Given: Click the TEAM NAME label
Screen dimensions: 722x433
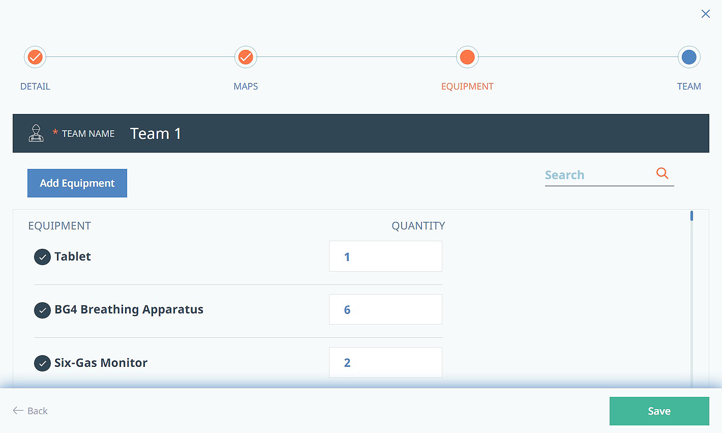Looking at the screenshot, I should coord(88,134).
